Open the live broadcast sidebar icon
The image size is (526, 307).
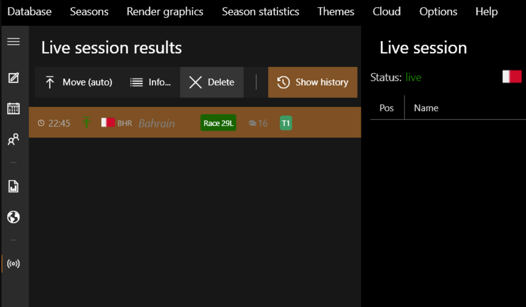(13, 264)
